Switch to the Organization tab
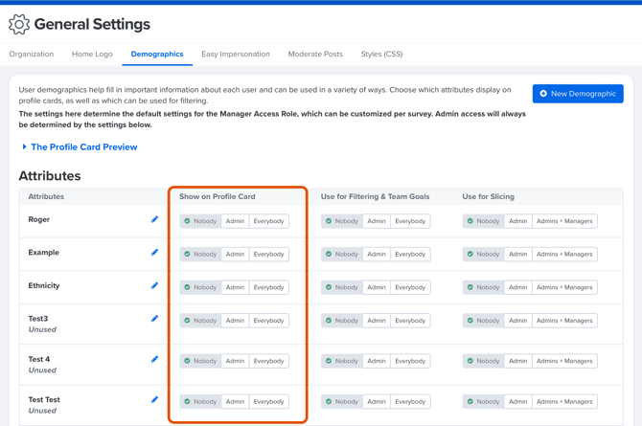Screen dimensions: 642x426 point(32,55)
